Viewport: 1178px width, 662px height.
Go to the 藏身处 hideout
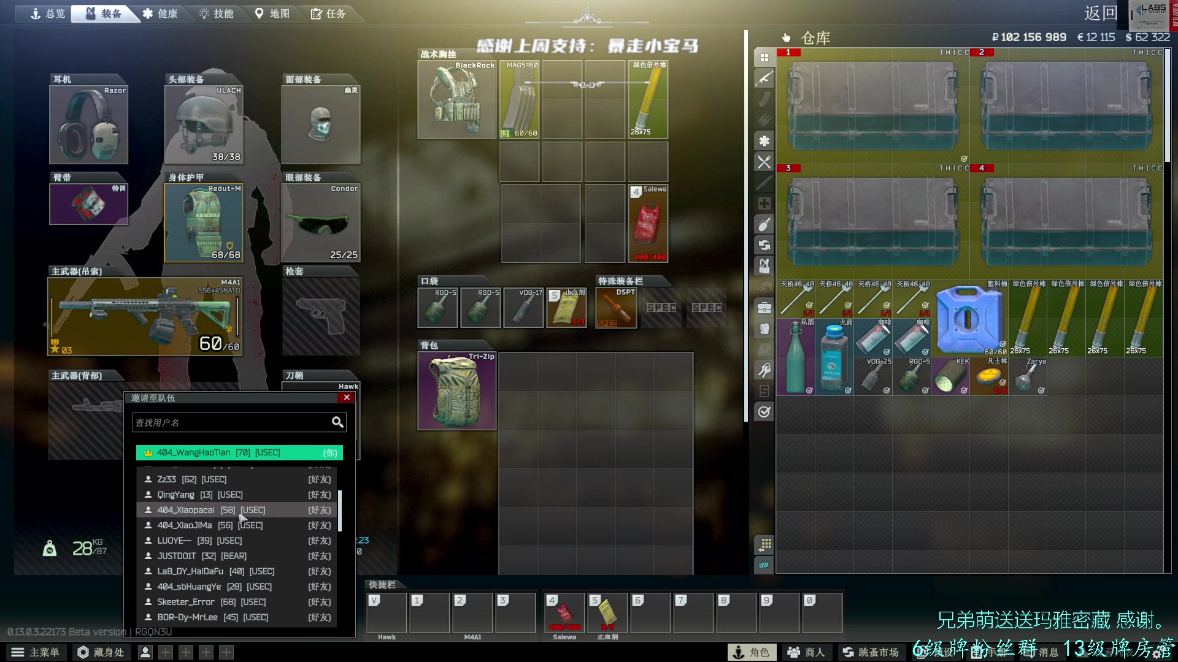[101, 652]
